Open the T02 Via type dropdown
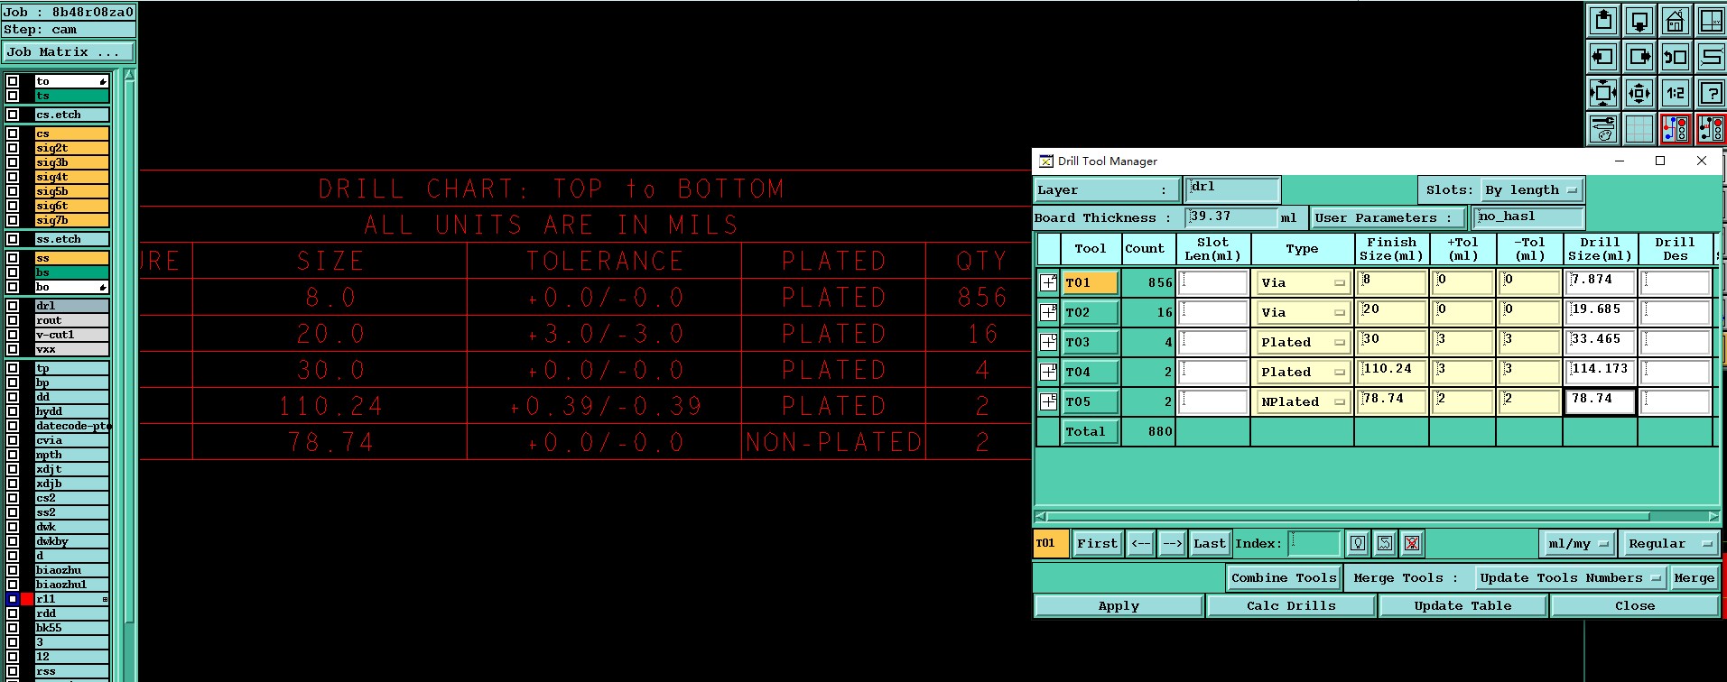This screenshot has width=1727, height=682. click(1303, 312)
